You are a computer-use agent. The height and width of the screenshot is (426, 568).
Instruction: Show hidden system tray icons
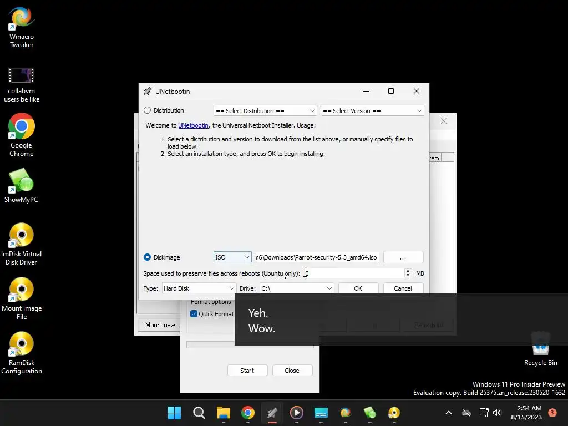(x=448, y=413)
